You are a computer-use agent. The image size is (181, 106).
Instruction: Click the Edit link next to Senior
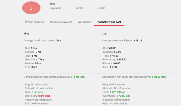101,8
